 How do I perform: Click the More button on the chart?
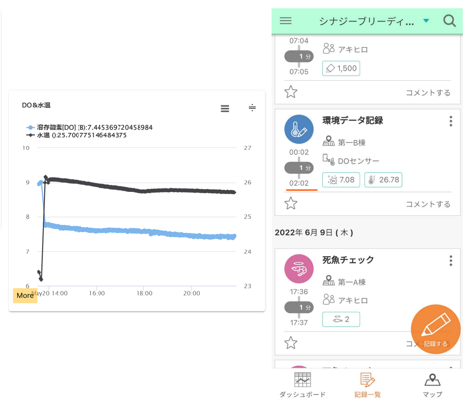click(x=25, y=295)
